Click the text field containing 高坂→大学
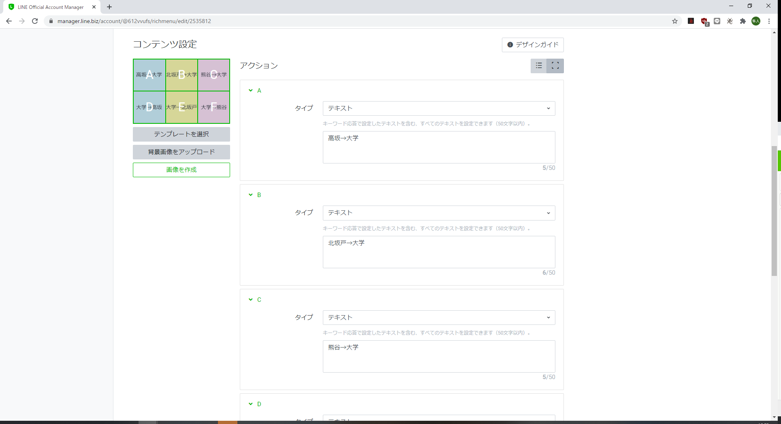 pos(439,147)
